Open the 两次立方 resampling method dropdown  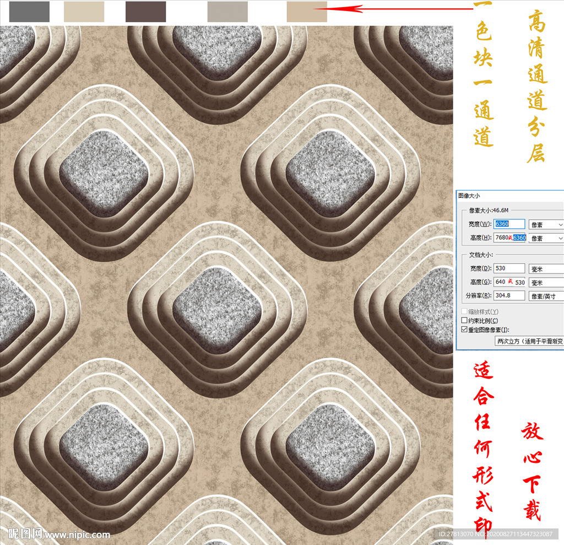tap(529, 341)
